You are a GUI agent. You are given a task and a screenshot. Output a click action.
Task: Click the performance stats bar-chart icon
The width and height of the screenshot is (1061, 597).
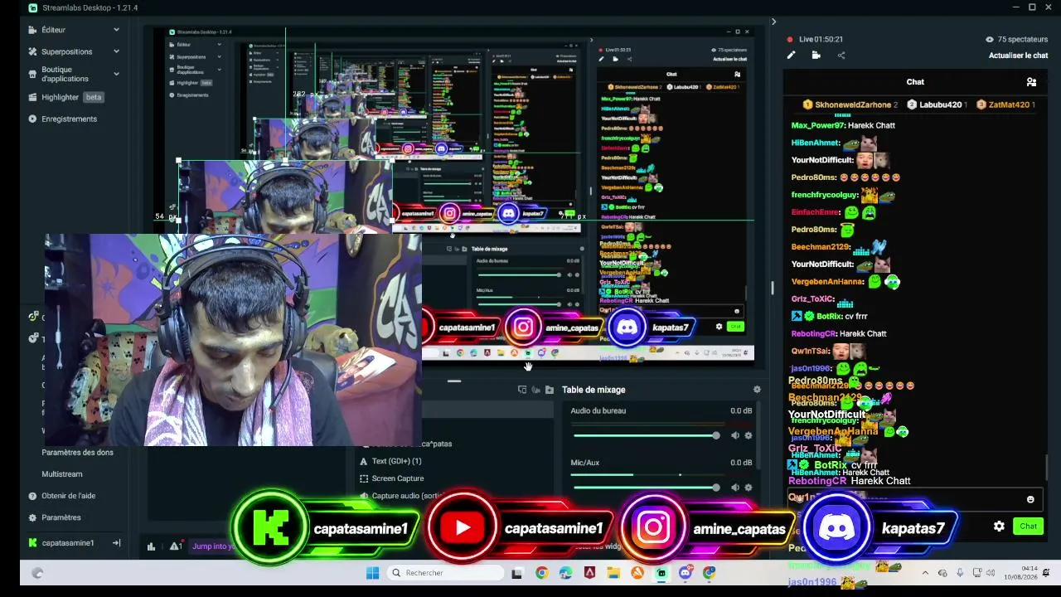[151, 546]
